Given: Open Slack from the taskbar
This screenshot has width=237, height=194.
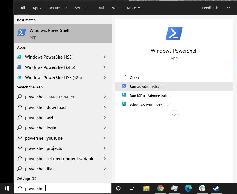Looking at the screenshot, I should click(x=202, y=188).
